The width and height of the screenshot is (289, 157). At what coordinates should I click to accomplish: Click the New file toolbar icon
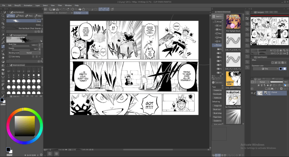pos(50,9)
